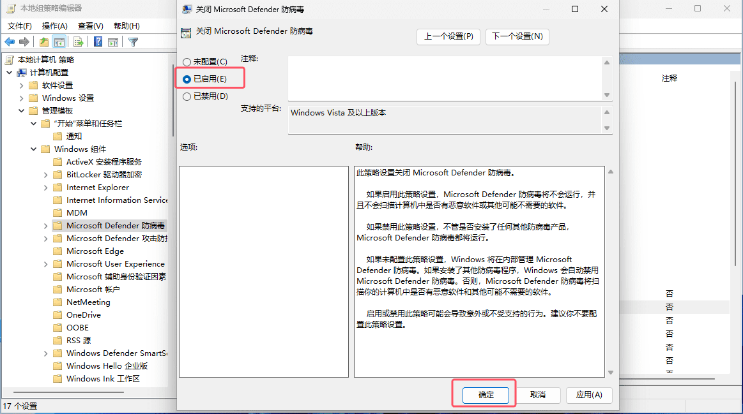The image size is (743, 414).
Task: Select Internet Information Service tree item
Action: 116,200
